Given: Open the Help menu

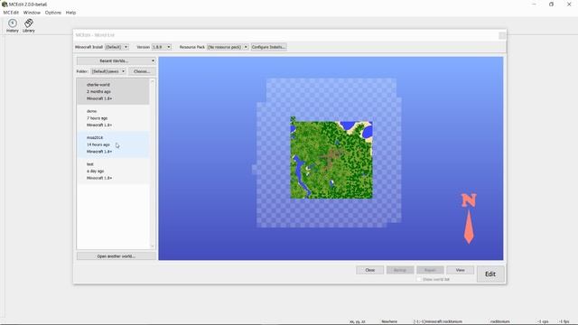Looking at the screenshot, I should (x=70, y=13).
